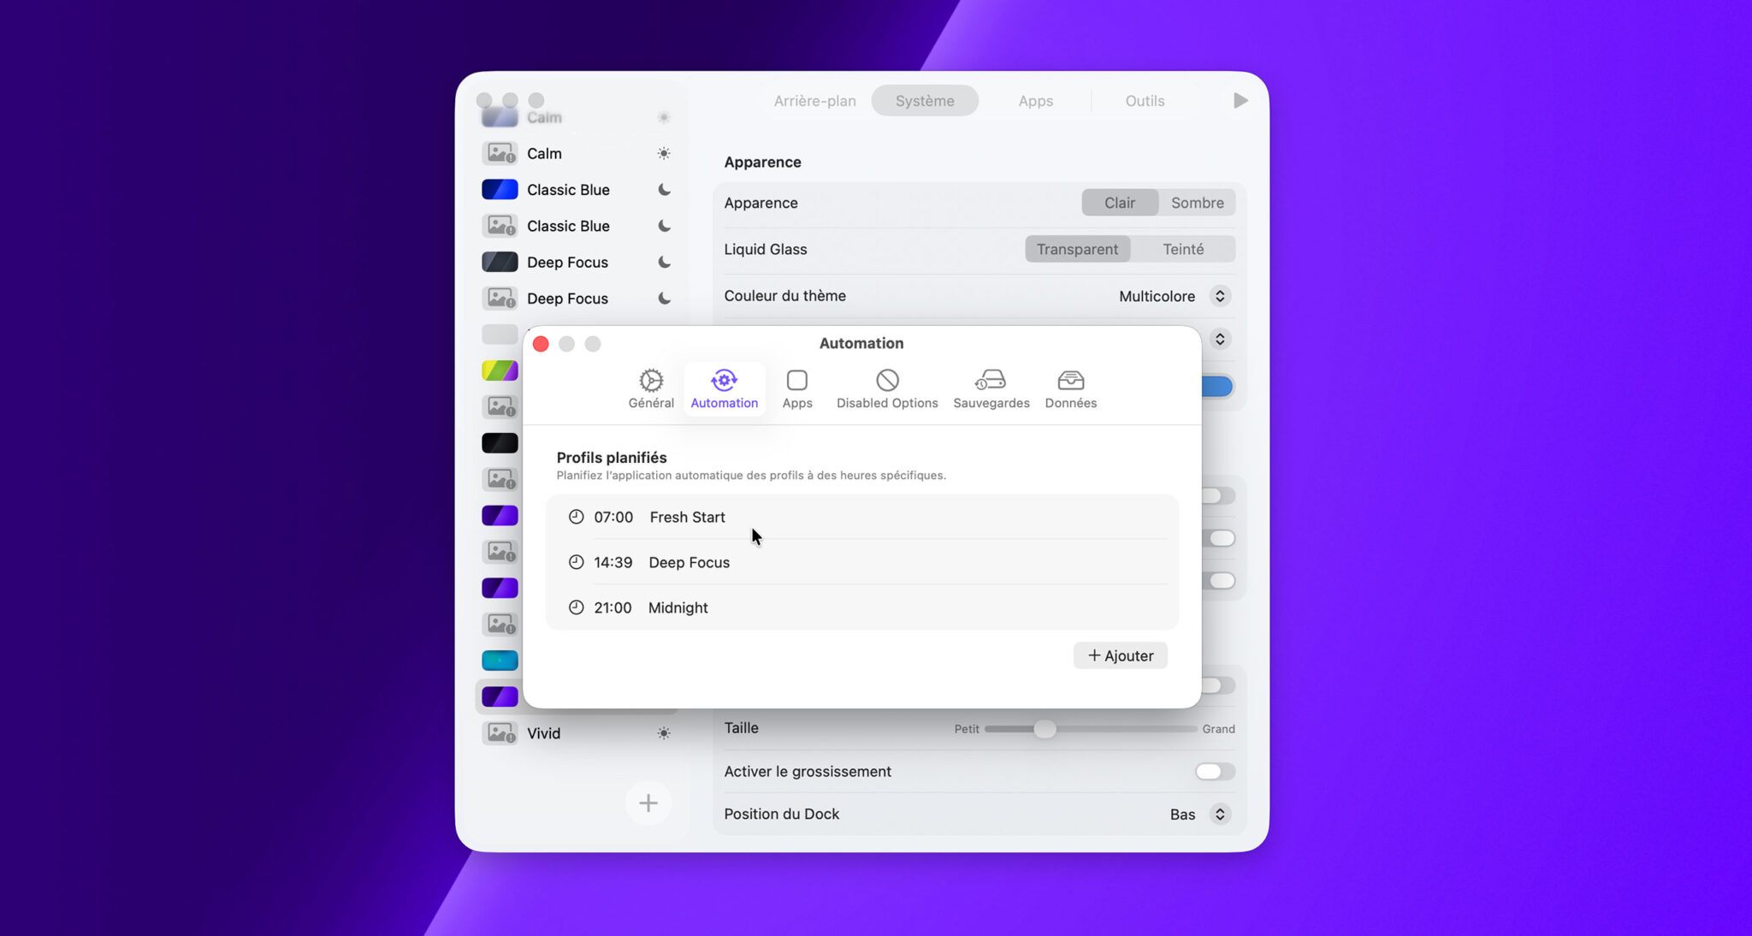The height and width of the screenshot is (936, 1752).
Task: Select the Système tab
Action: 925,100
